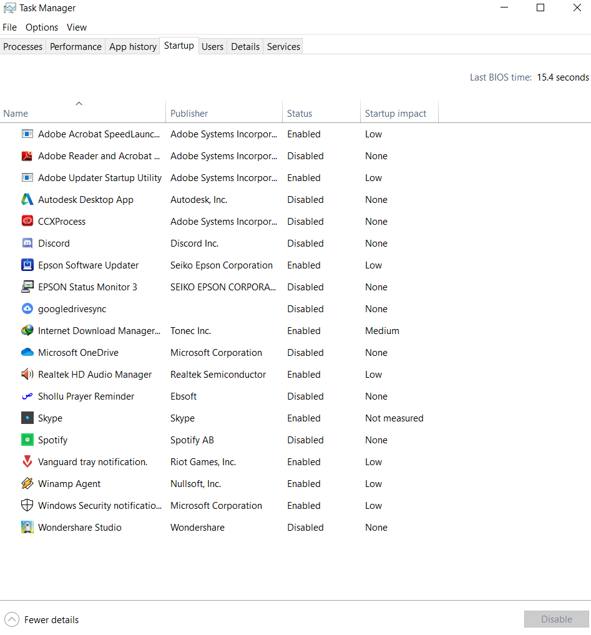The height and width of the screenshot is (635, 591).
Task: Click the Autodesk Desktop App icon
Action: tap(27, 200)
